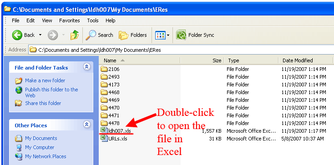334x165 pixels.
Task: Click the Share this folder icon
Action: click(x=19, y=104)
